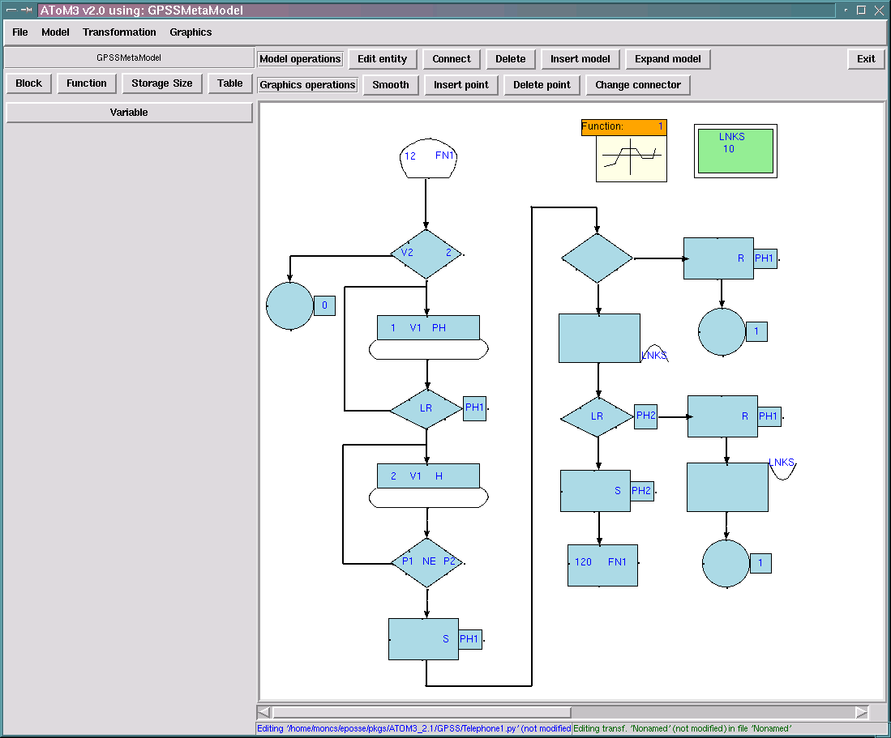
Task: Click the Telephone1.py editing status text
Action: (x=413, y=728)
